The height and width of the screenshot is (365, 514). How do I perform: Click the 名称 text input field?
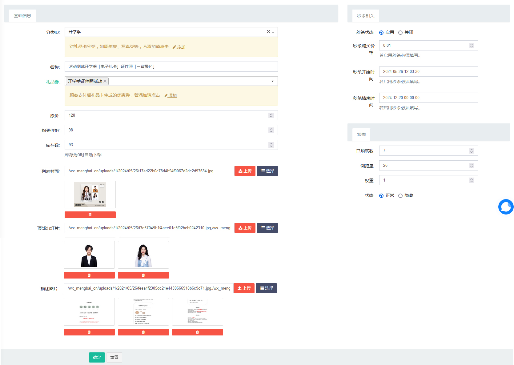[x=171, y=67]
